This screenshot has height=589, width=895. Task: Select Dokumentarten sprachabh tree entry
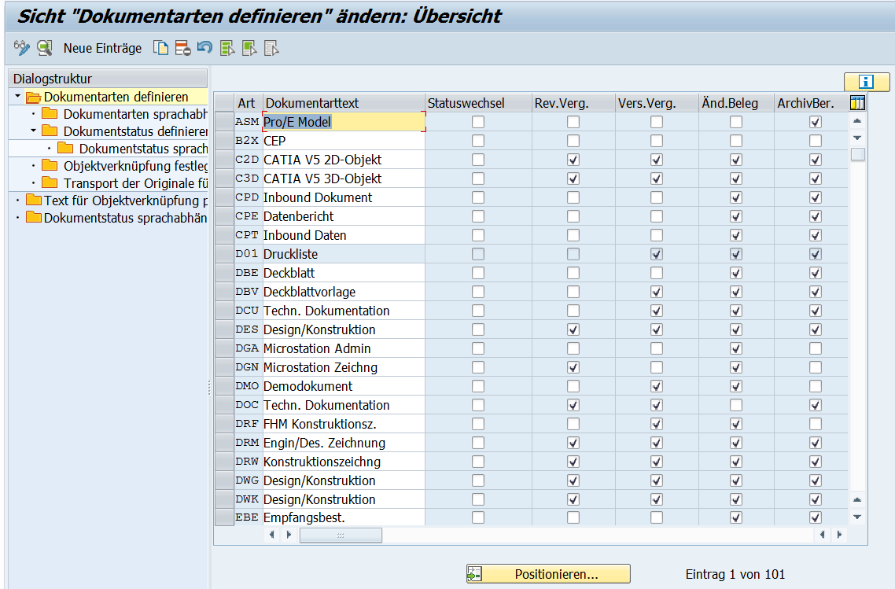pos(135,114)
